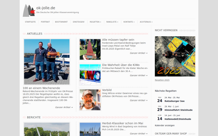Viewport: 218px width, 136px height.
Task: Open the Regatten 2025 link
Action: click(x=162, y=80)
